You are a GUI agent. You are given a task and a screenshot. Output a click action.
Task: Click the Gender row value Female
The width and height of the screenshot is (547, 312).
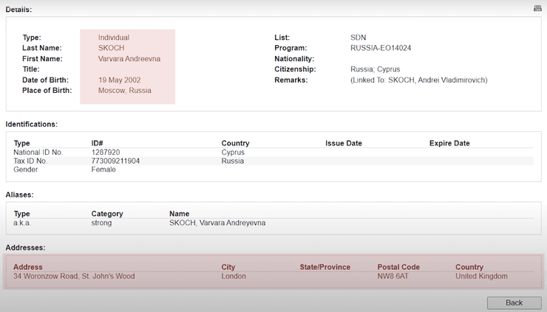[x=103, y=170]
